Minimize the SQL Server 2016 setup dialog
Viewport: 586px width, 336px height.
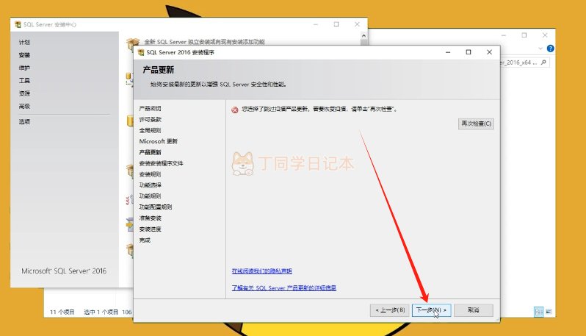[448, 52]
